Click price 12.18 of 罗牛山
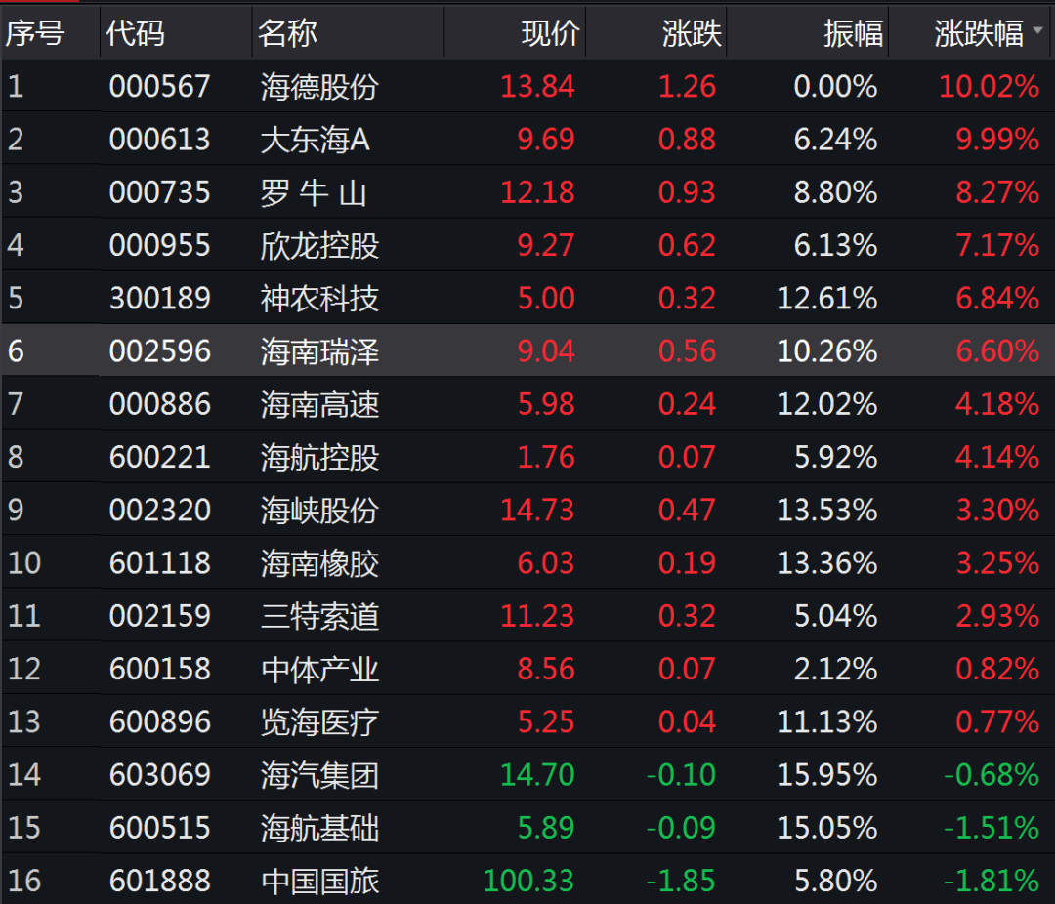 click(537, 193)
